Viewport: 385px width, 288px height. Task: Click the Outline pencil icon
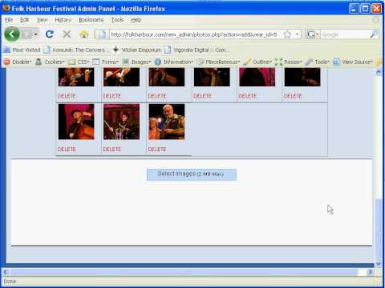(247, 62)
